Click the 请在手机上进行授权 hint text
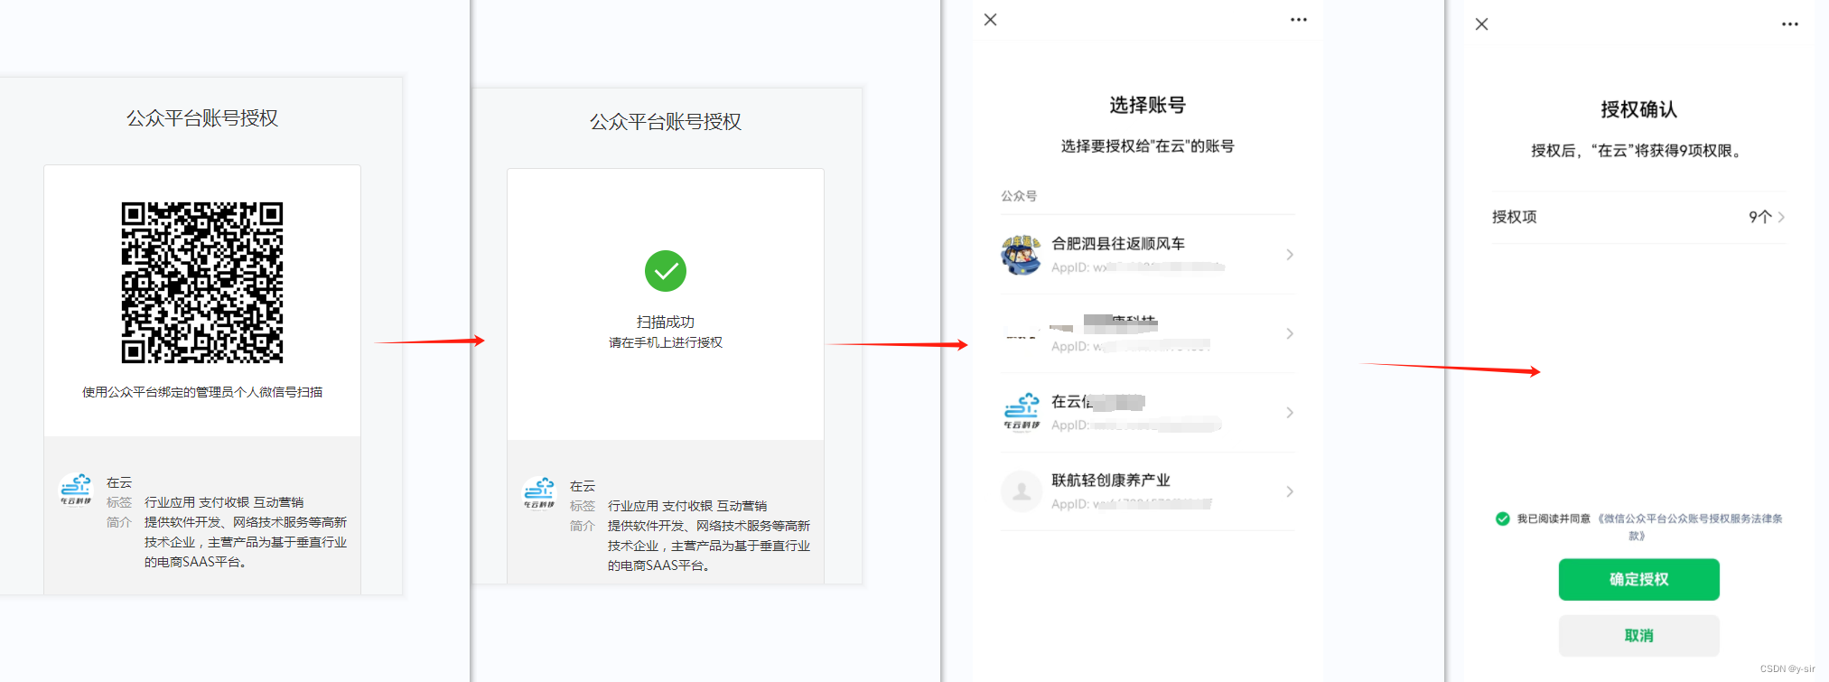This screenshot has width=1829, height=682. pos(666,342)
